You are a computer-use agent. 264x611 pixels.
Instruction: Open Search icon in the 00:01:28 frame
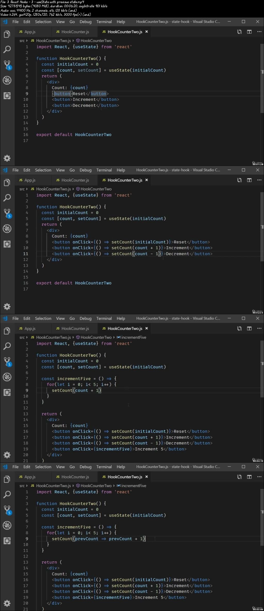(x=7, y=49)
